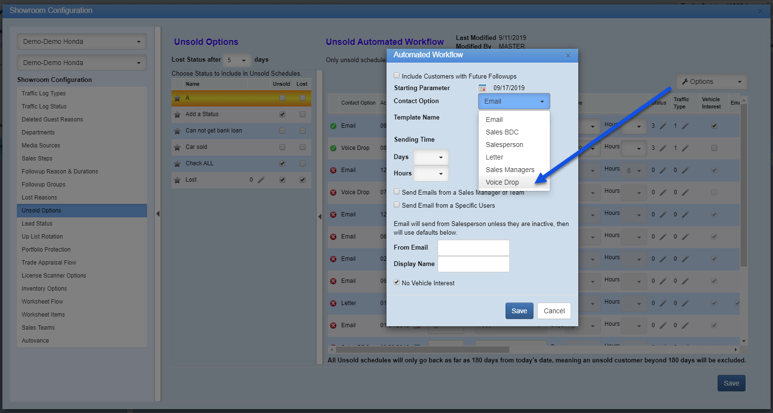Click the calendar icon beside Starting Parameter

click(x=482, y=88)
